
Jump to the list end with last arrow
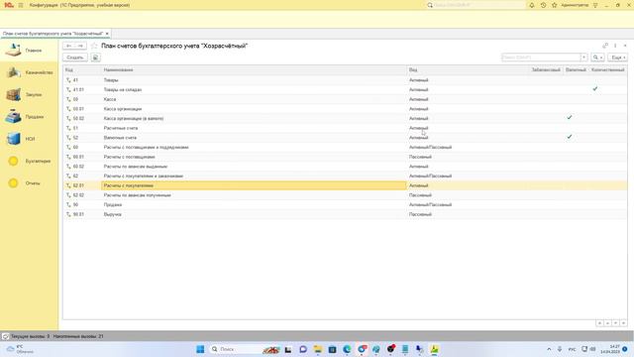click(623, 323)
